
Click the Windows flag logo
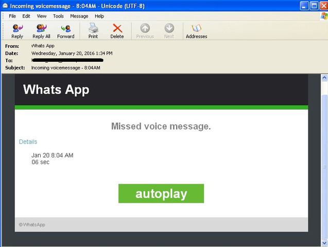pos(324,16)
